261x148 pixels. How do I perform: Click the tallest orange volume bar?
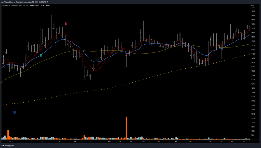coord(126,128)
